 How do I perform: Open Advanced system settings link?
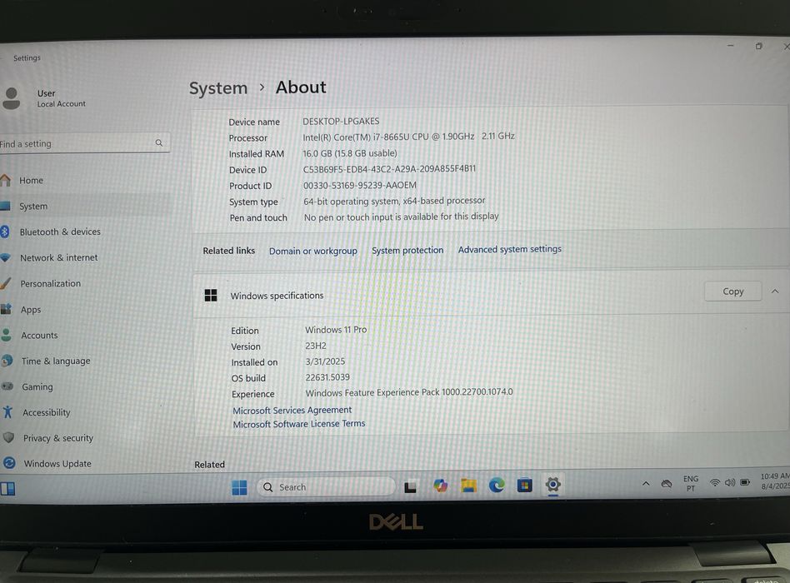pos(509,249)
